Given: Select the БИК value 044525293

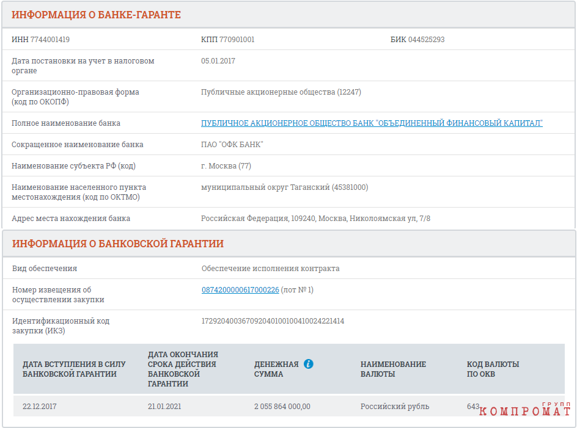Looking at the screenshot, I should 426,39.
